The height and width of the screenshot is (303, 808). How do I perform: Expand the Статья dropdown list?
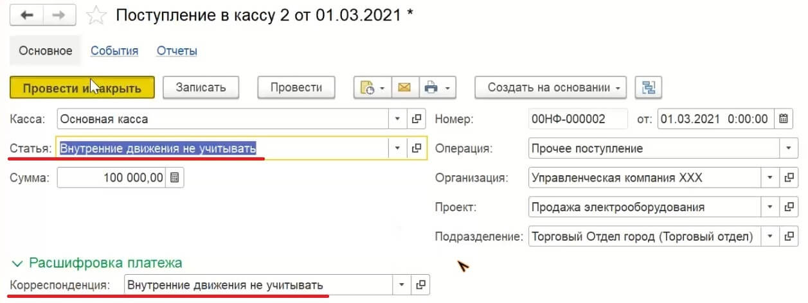(398, 148)
